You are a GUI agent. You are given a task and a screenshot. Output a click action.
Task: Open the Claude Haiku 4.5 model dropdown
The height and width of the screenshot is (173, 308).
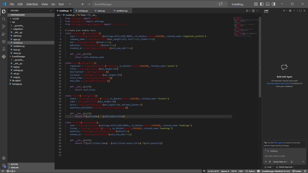coord(281,162)
